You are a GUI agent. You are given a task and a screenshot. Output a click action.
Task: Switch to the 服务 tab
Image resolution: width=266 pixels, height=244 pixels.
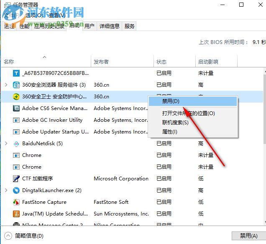[x=129, y=26]
